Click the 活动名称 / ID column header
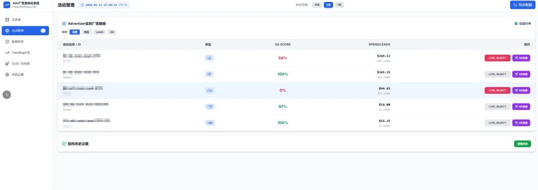The height and width of the screenshot is (190, 538). click(x=72, y=44)
